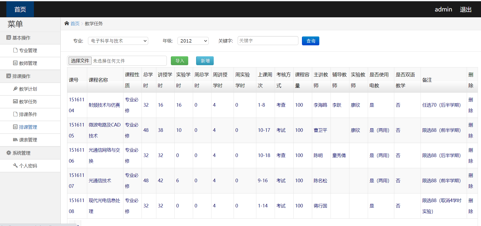Click remark 限选88 (取消4学时实验)
This screenshot has width=481, height=226.
(442, 206)
